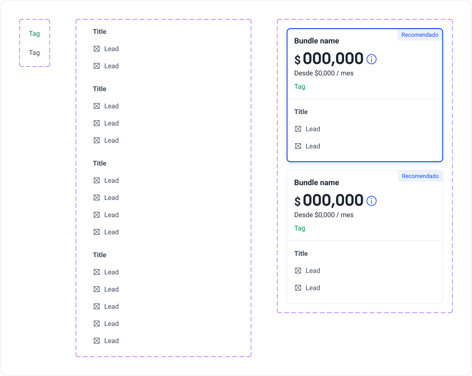
Task: Click the Recomendado badge on the blue-bordered card
Action: (x=420, y=35)
